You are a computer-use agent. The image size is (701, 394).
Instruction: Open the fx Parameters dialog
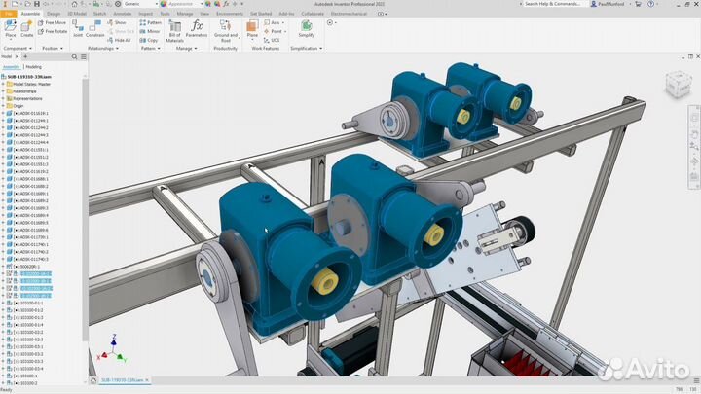(197, 27)
